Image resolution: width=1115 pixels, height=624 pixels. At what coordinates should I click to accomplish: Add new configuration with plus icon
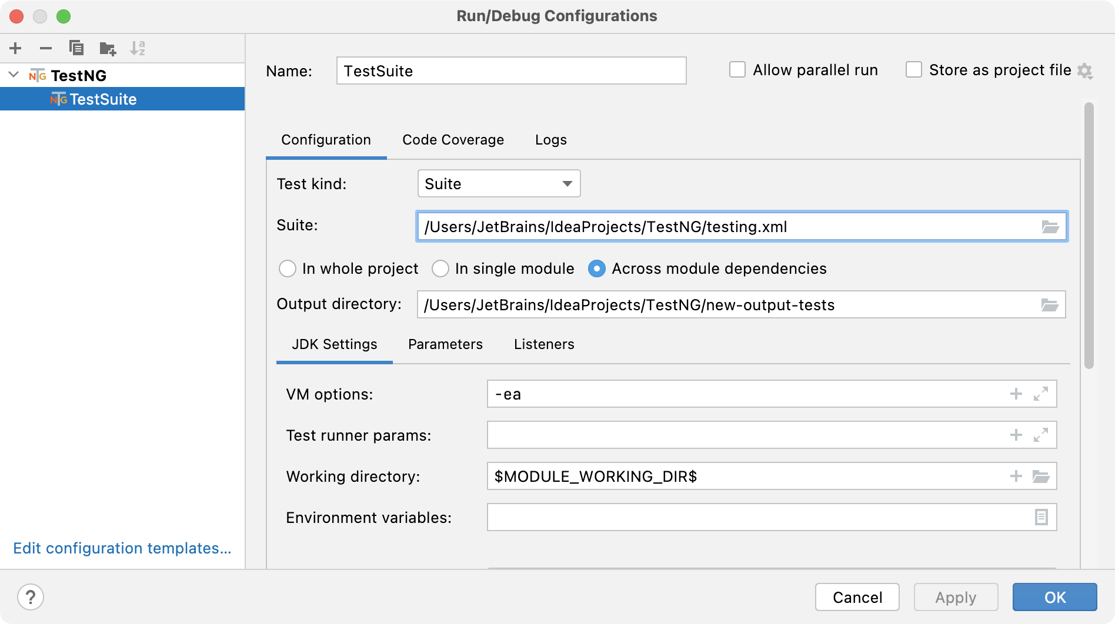coord(15,48)
